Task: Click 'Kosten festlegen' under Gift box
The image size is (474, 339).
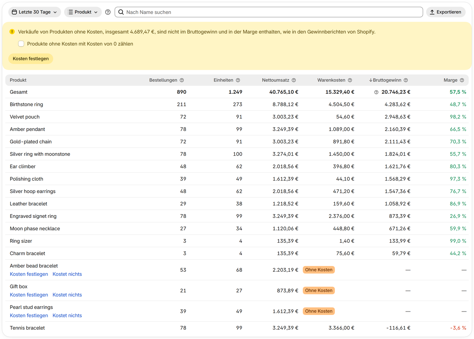Action: 29,295
